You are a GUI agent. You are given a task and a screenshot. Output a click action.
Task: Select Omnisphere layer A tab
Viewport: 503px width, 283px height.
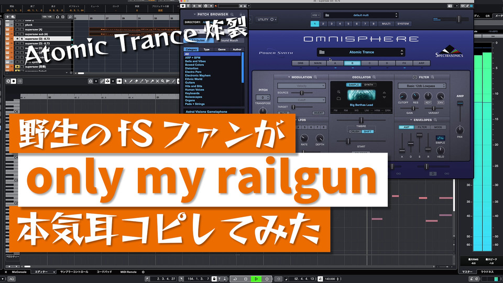coord(335,63)
